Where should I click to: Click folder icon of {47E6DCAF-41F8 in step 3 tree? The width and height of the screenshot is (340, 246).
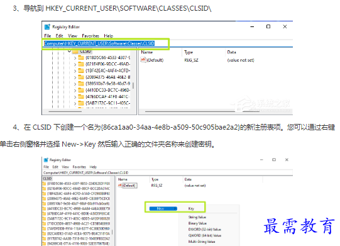tap(81, 97)
